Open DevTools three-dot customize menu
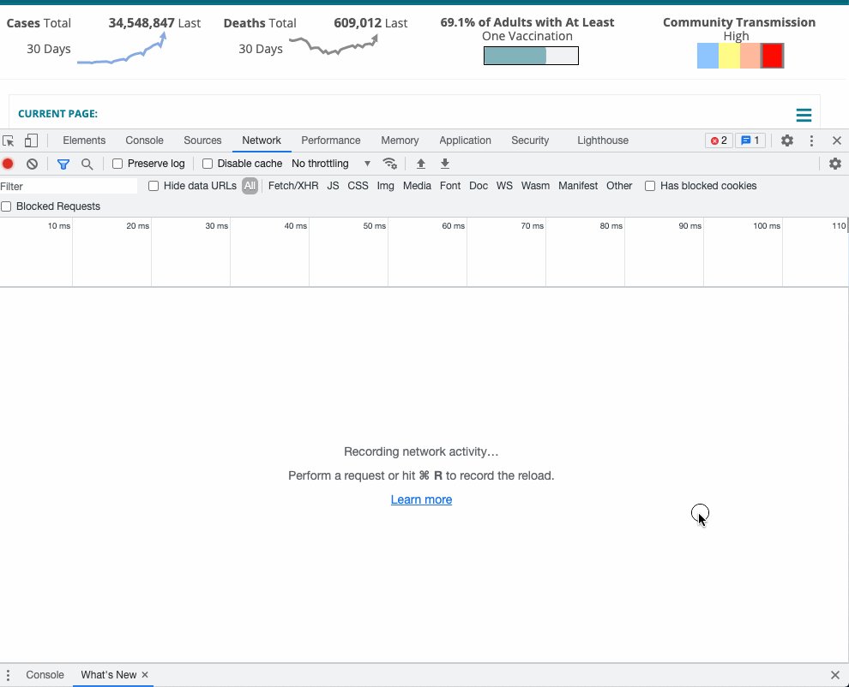 [x=811, y=140]
